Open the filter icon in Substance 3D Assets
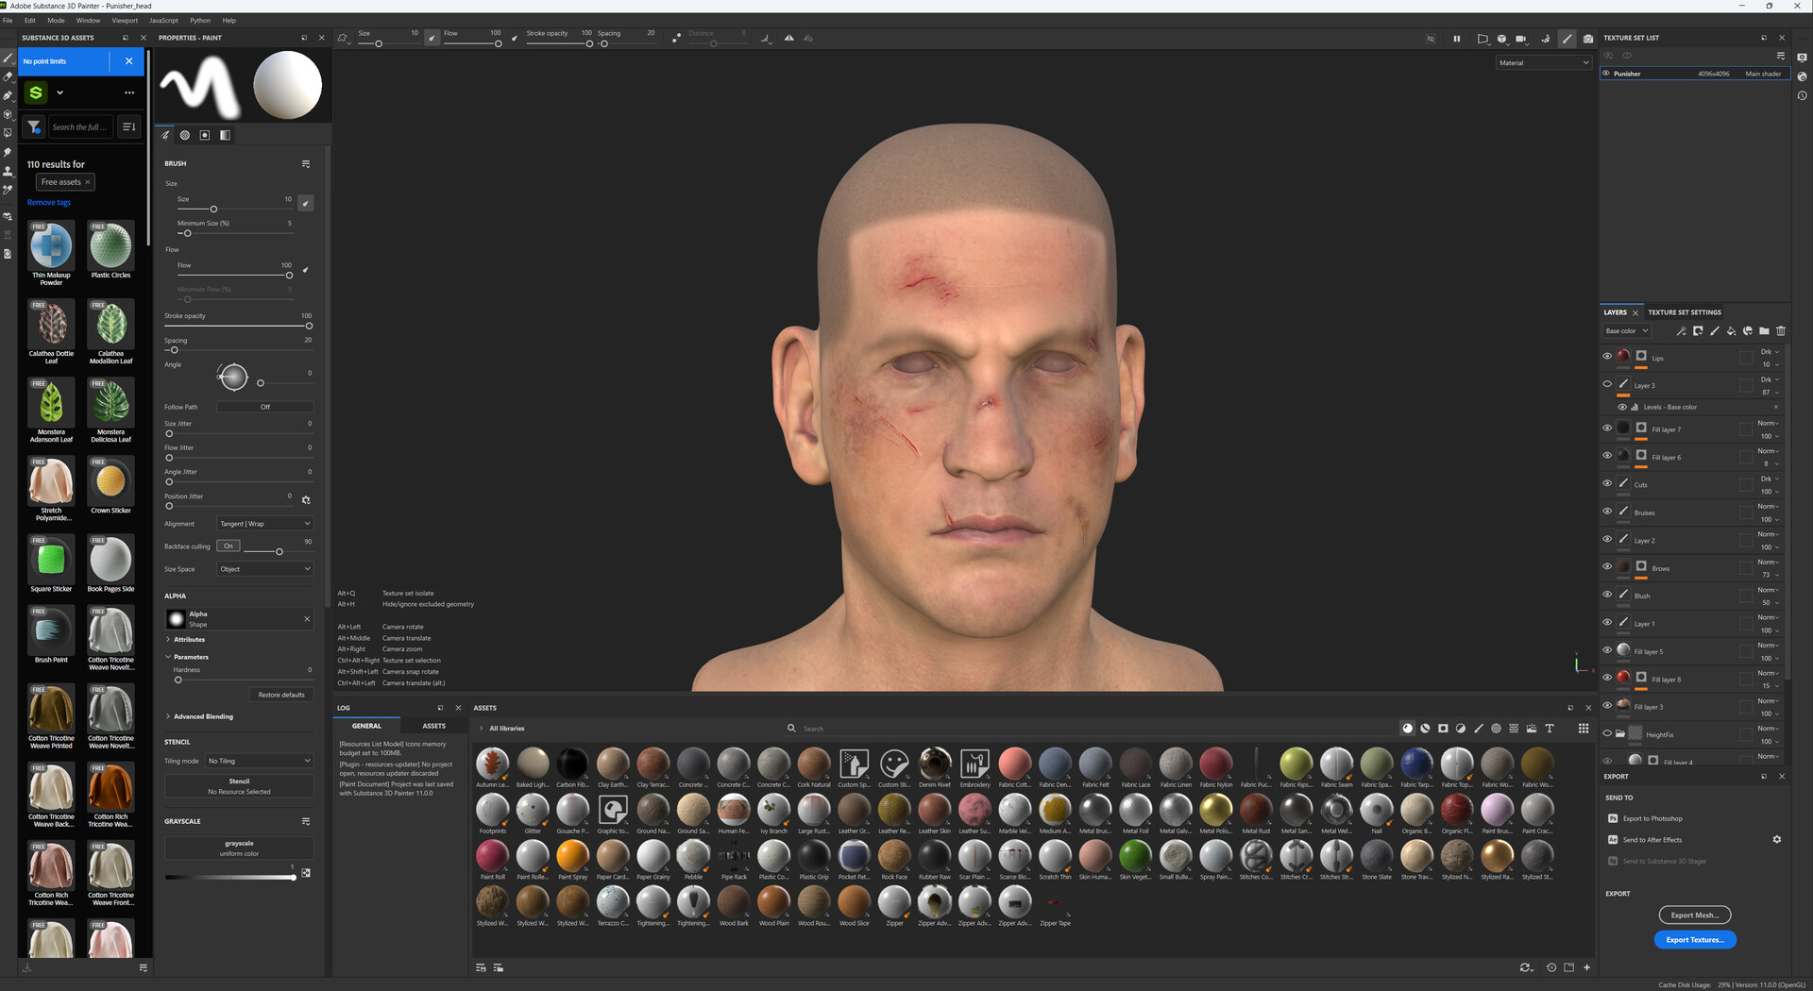This screenshot has height=991, width=1813. click(34, 126)
